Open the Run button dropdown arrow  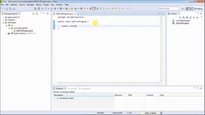(63, 9)
